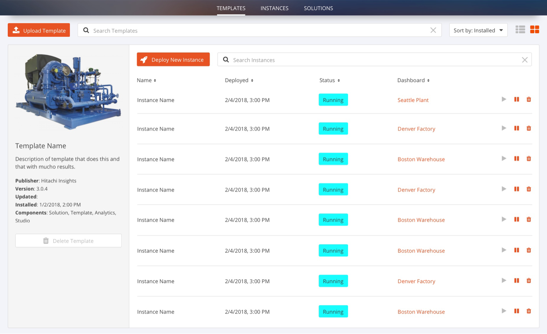
Task: Click the Deploy New Instance button
Action: pos(173,59)
